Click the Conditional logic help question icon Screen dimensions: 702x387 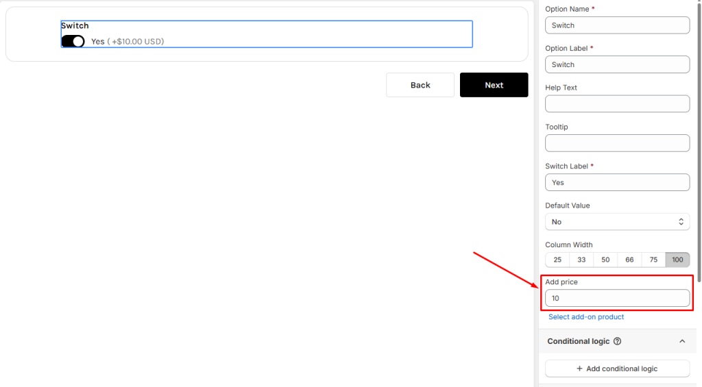(617, 341)
